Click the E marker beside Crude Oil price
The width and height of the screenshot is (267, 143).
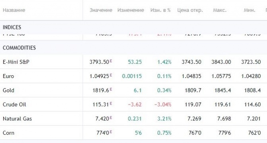(x=111, y=103)
